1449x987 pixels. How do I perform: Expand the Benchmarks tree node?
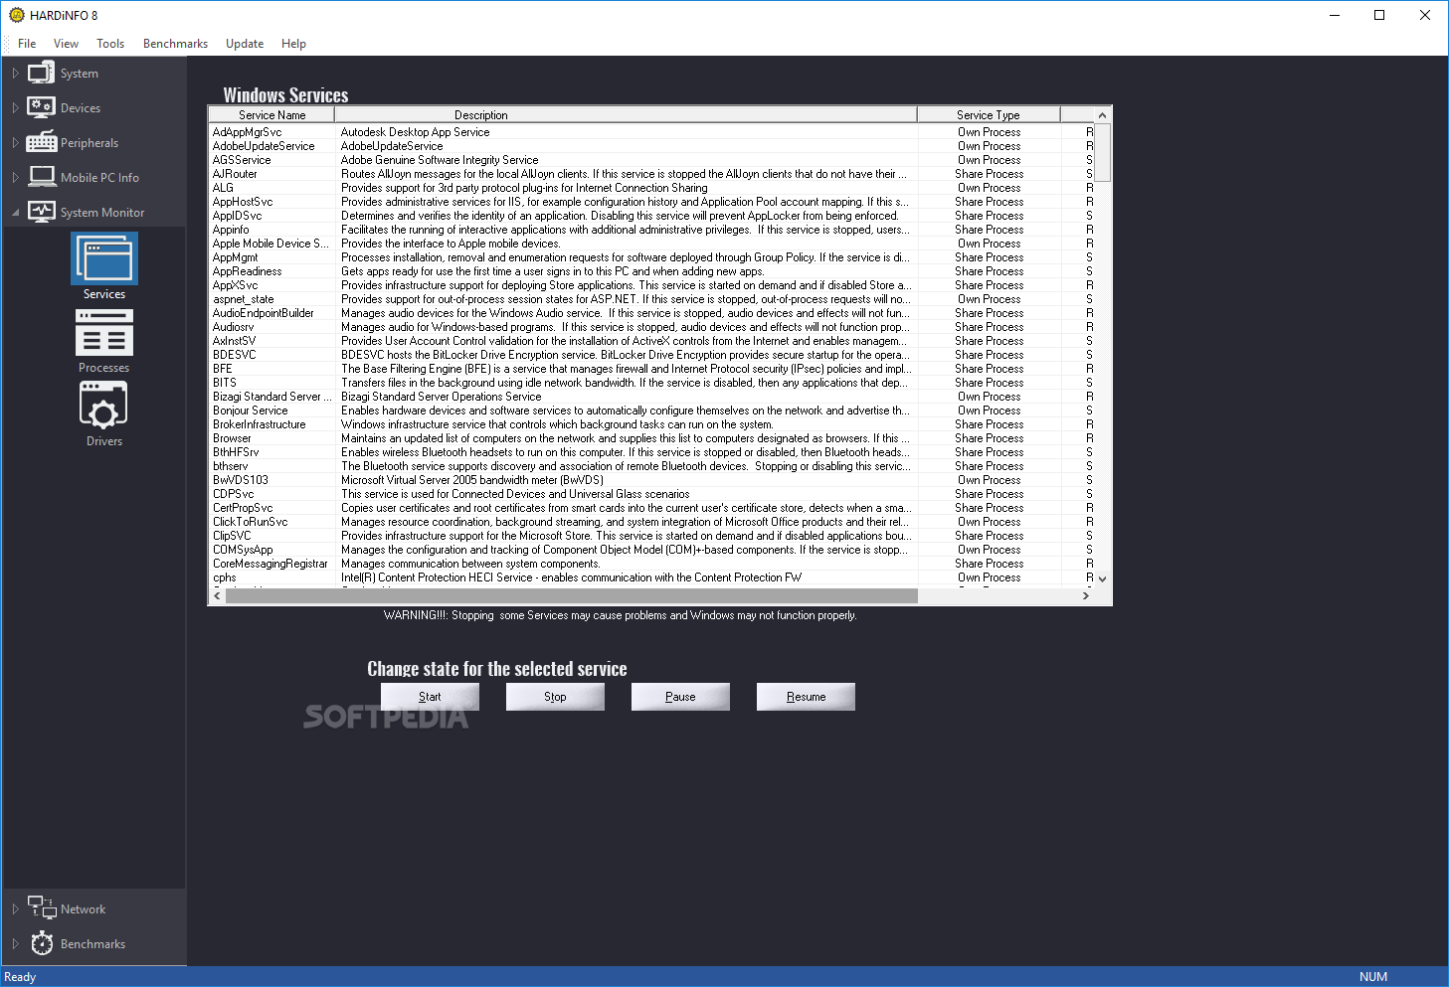tap(15, 943)
